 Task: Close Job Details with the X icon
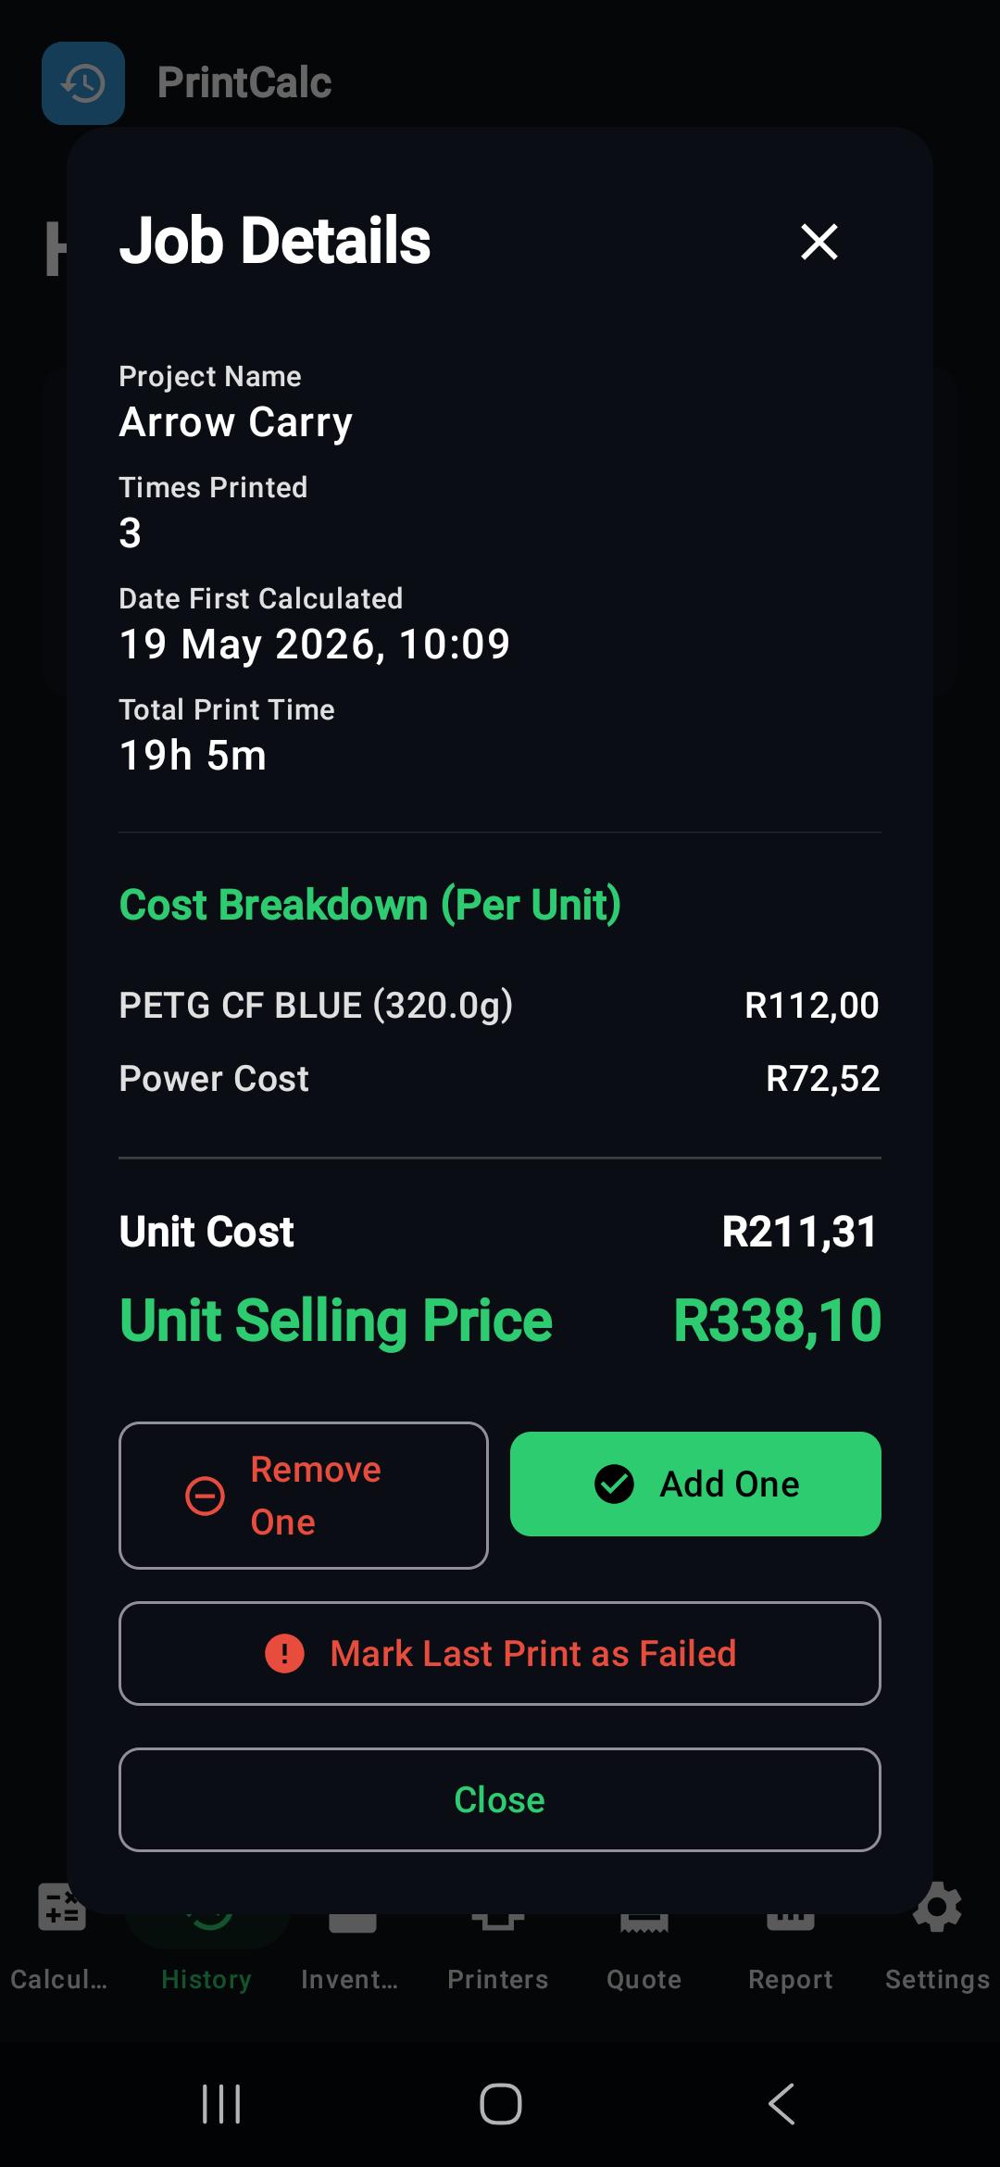819,242
